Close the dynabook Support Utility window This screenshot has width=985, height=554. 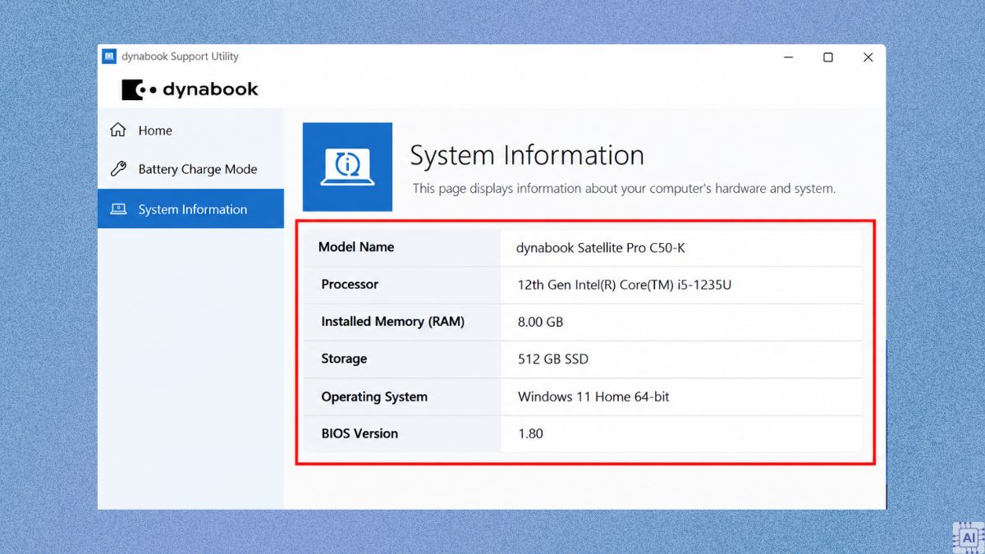pyautogui.click(x=868, y=57)
